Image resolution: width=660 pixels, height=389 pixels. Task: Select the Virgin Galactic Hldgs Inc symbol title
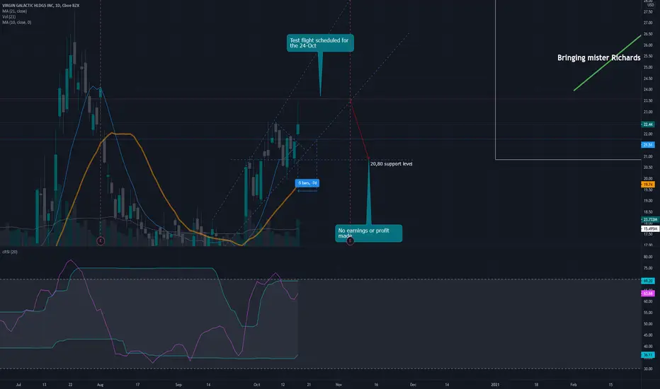pos(40,6)
